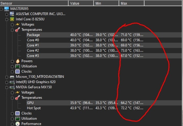This screenshot has height=126, width=183.
Task: Click the CPU Temperatures thermometer icon
Action: (18, 30)
